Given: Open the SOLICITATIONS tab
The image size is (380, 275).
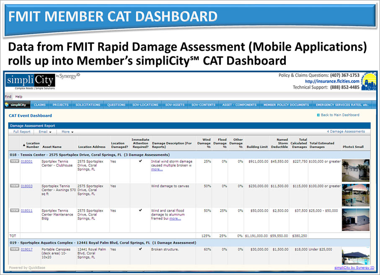Looking at the screenshot, I should (x=88, y=105).
